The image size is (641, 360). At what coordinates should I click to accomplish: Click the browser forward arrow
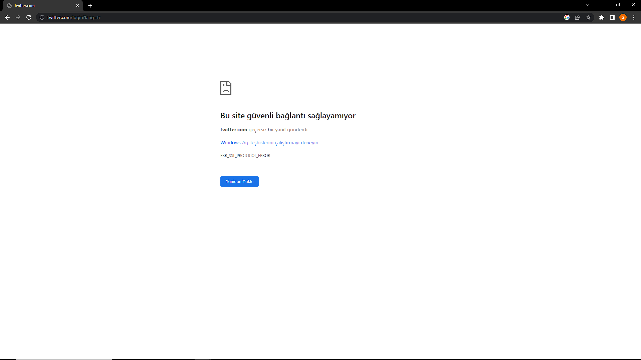[18, 17]
